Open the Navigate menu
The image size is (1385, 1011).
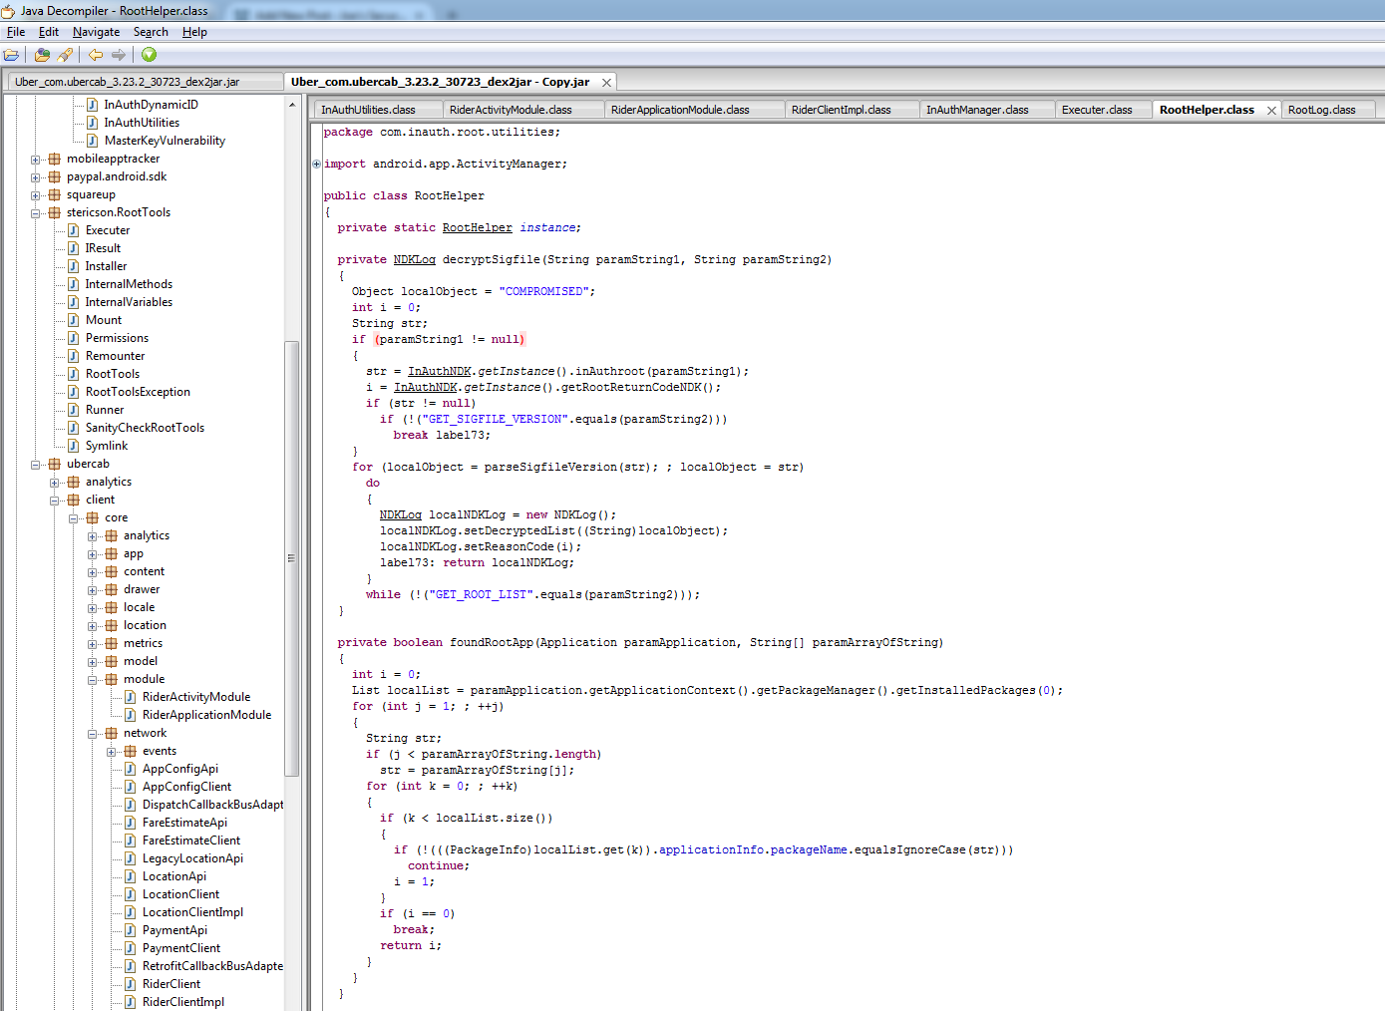96,32
